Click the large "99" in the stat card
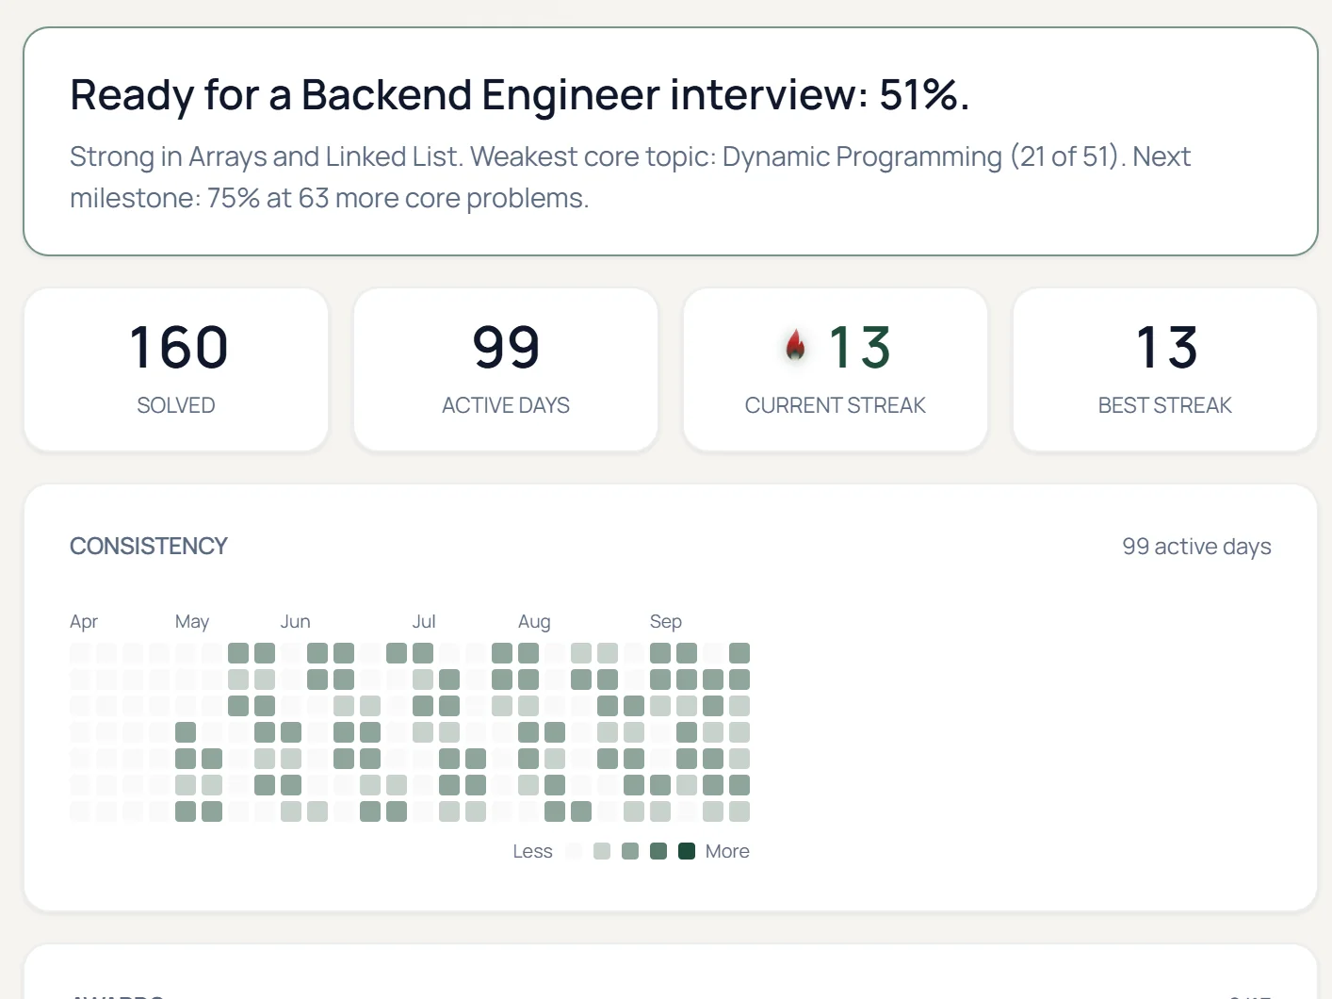 click(x=506, y=347)
